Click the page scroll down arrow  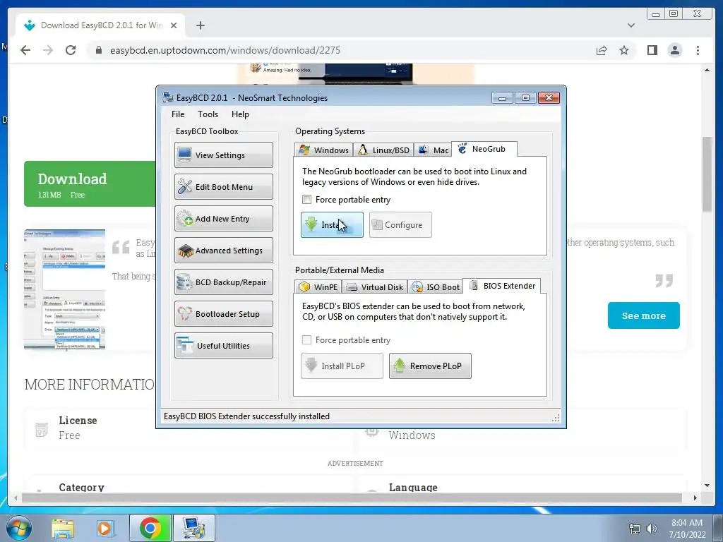click(x=707, y=486)
